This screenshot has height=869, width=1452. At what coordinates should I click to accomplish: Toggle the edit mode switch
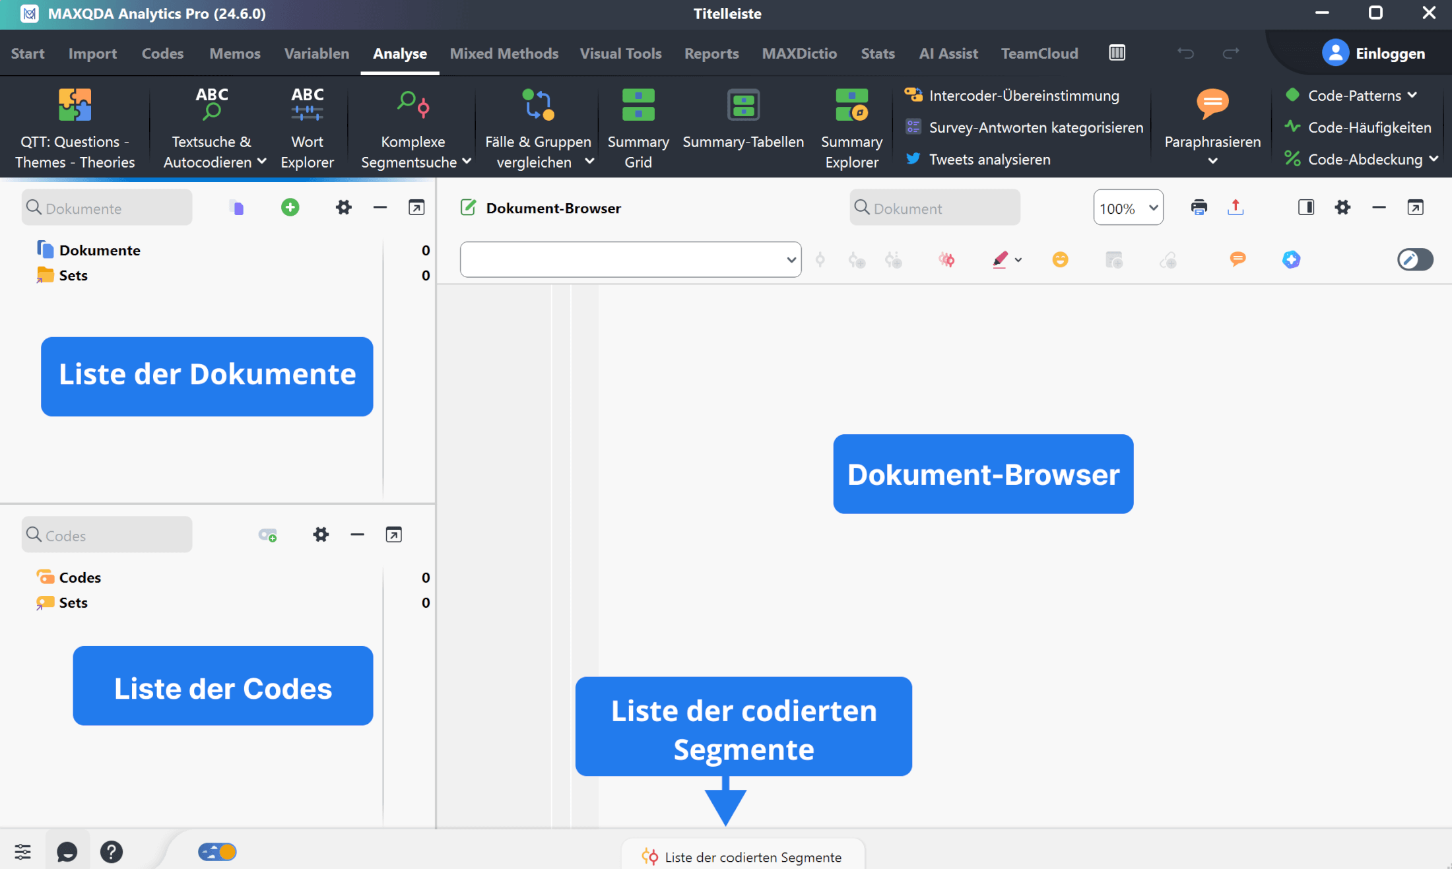click(x=1415, y=259)
